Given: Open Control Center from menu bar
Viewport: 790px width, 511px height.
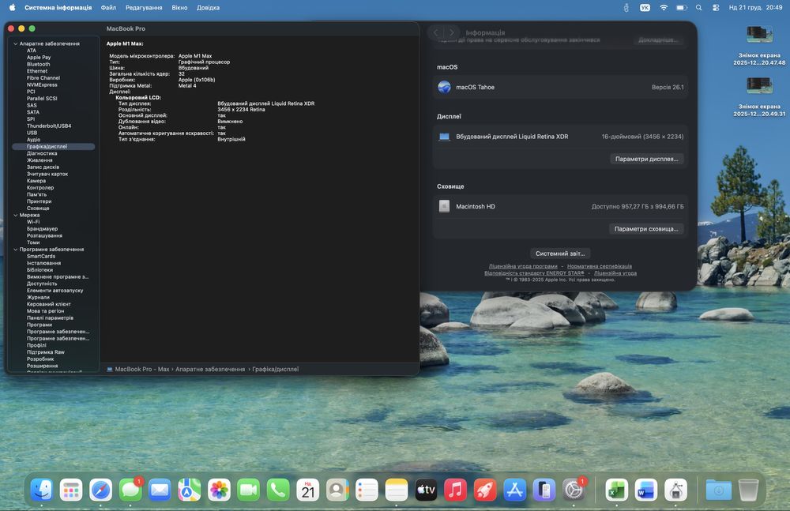Looking at the screenshot, I should (x=716, y=7).
